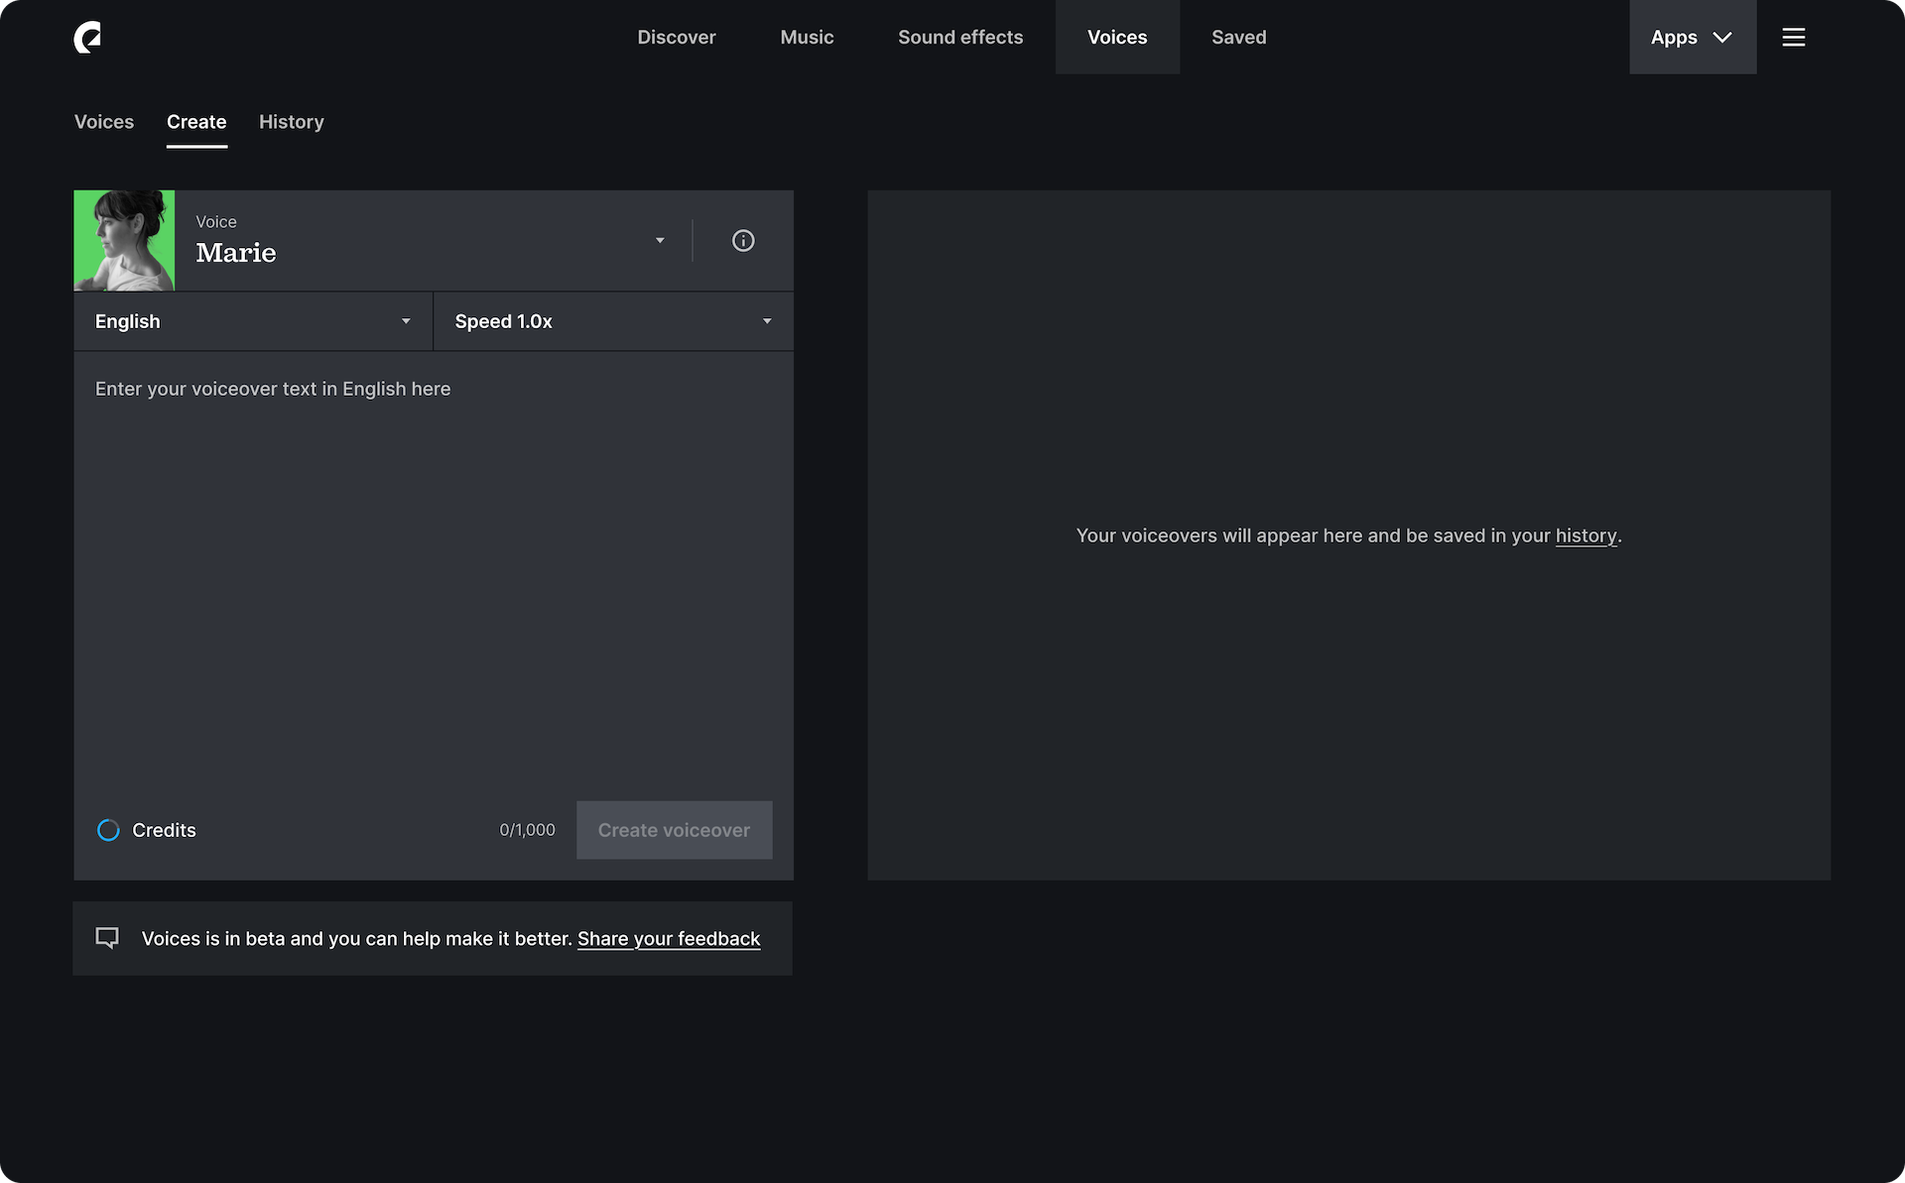Image resolution: width=1905 pixels, height=1183 pixels.
Task: Open the Music section
Action: coord(807,38)
